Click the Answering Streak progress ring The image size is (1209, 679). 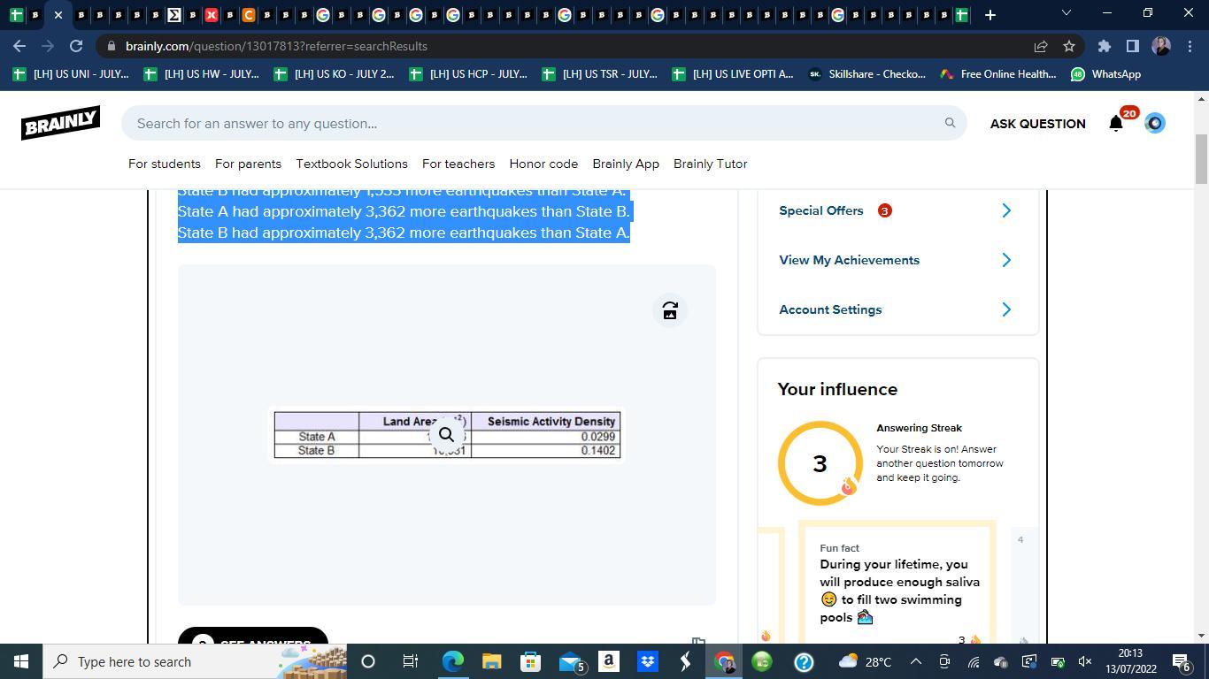[820, 463]
